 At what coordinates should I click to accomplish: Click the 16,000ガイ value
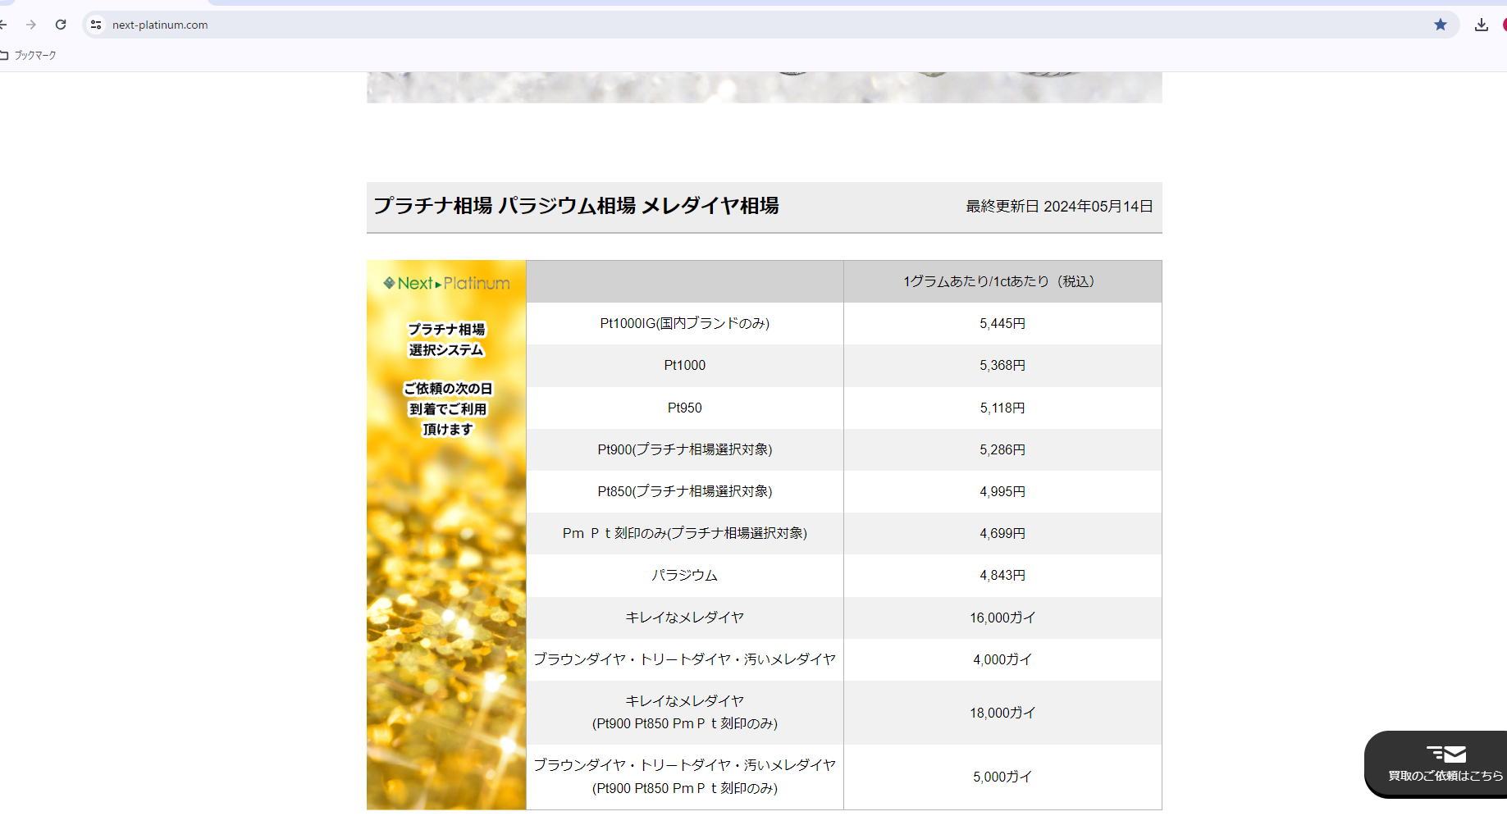click(x=1002, y=618)
